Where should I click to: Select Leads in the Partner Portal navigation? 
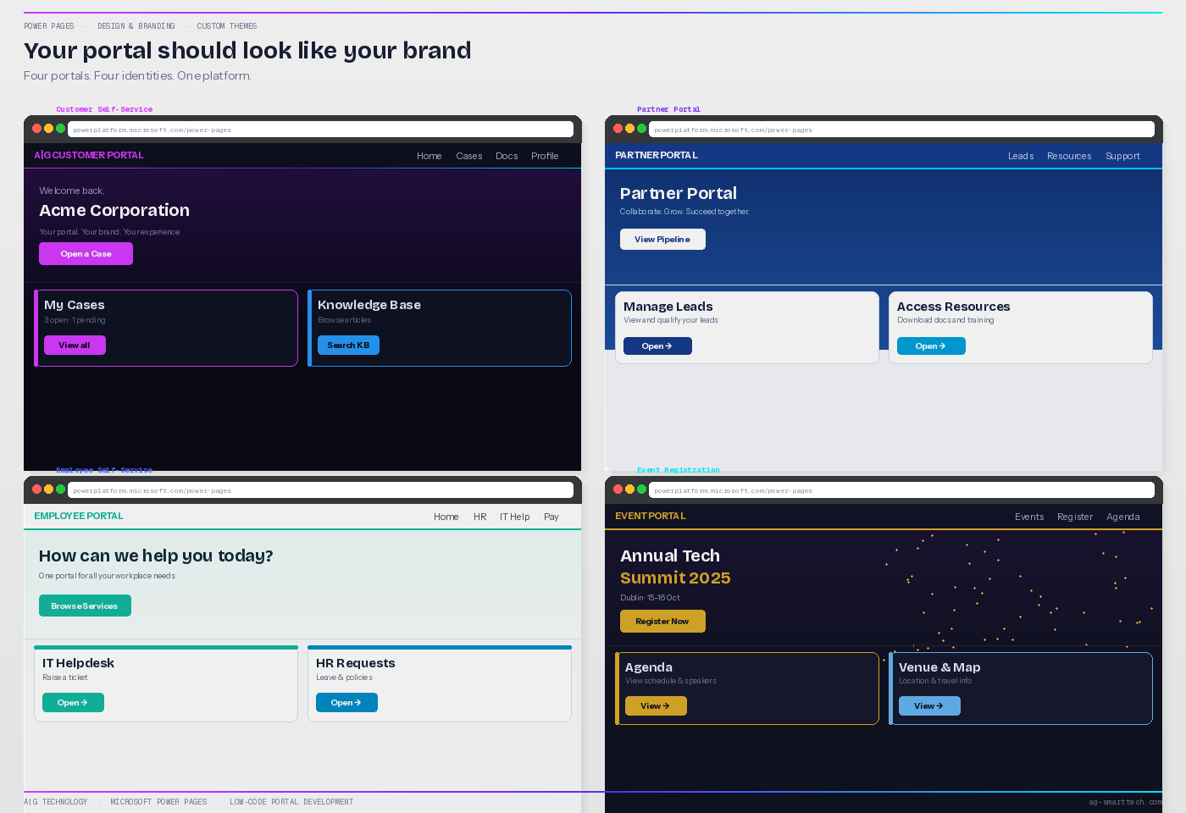[x=1021, y=156]
